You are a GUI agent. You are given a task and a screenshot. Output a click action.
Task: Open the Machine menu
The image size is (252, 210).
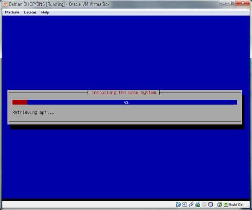tap(12, 12)
